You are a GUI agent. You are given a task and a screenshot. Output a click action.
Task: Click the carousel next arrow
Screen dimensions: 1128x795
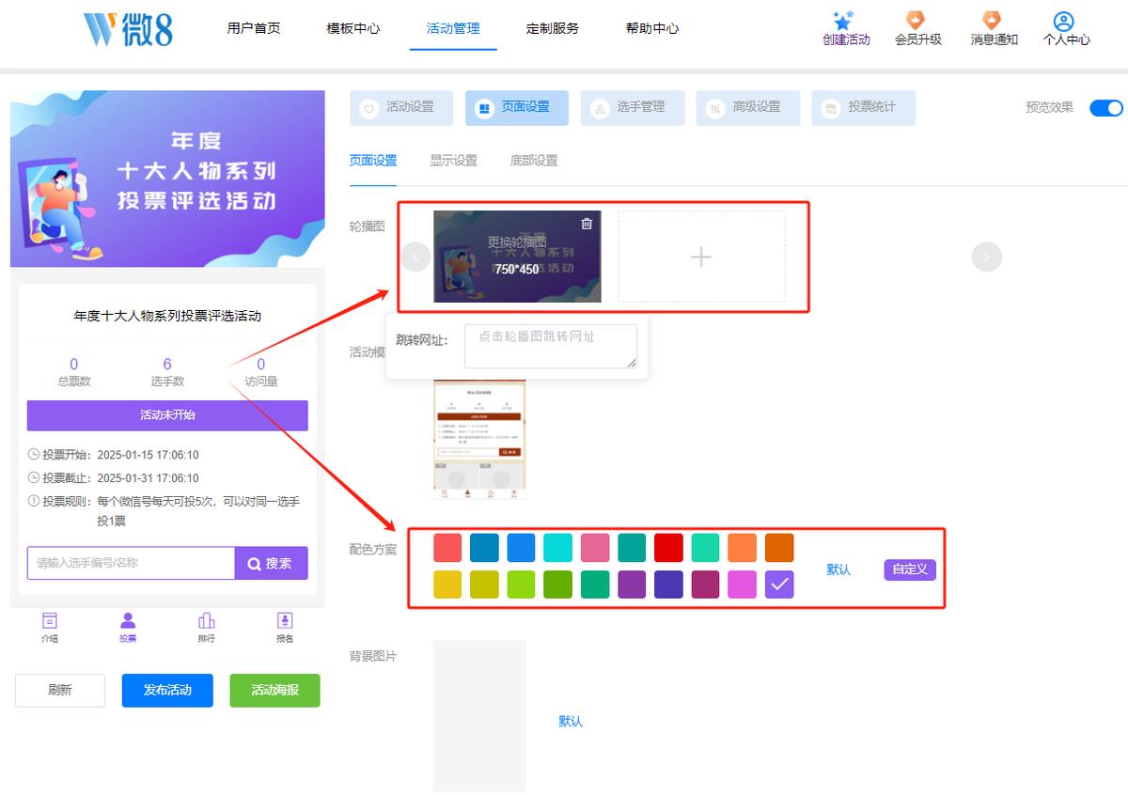click(987, 257)
